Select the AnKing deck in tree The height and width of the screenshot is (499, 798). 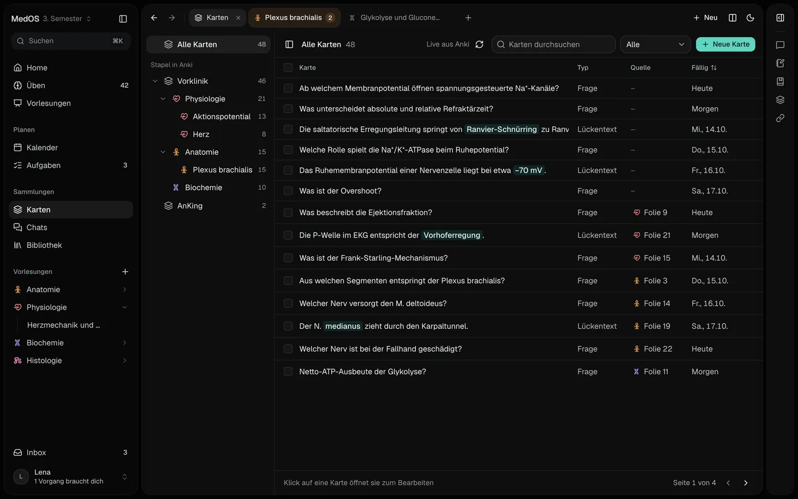click(x=208, y=206)
